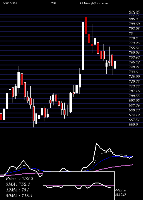Click the 713.77 price axis label

[x=134, y=86]
